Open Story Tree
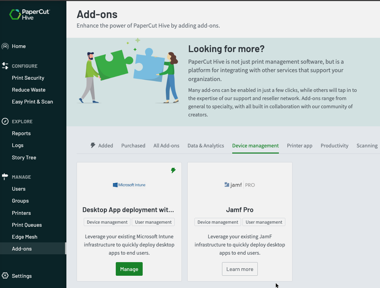This screenshot has height=288, width=380. pyautogui.click(x=24, y=157)
